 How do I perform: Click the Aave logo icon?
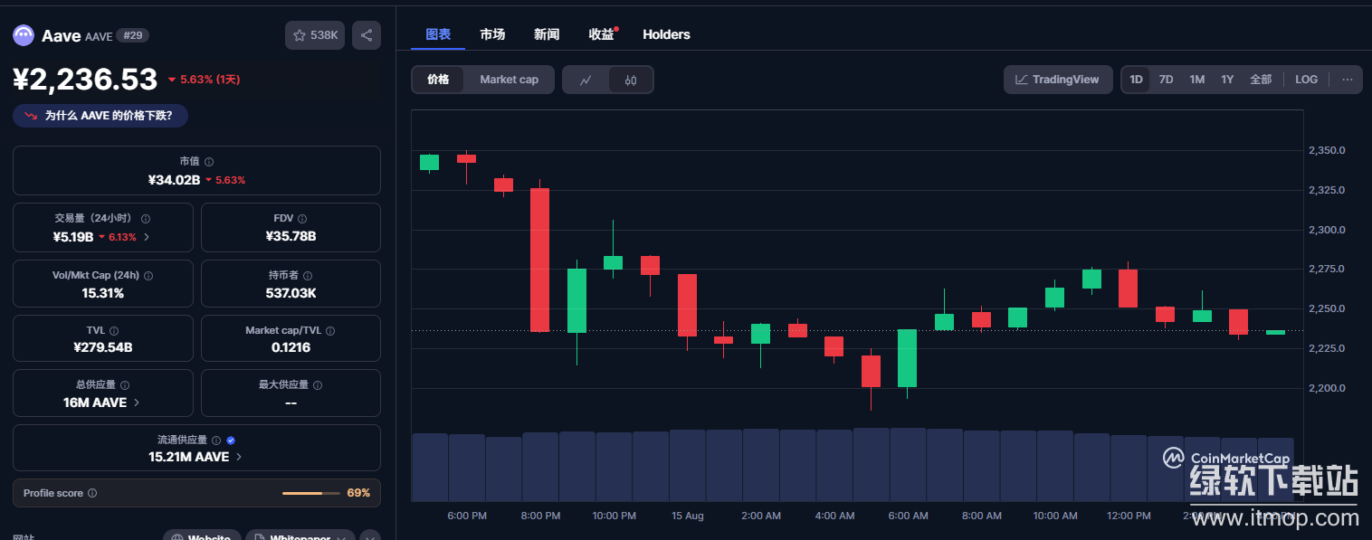(23, 35)
